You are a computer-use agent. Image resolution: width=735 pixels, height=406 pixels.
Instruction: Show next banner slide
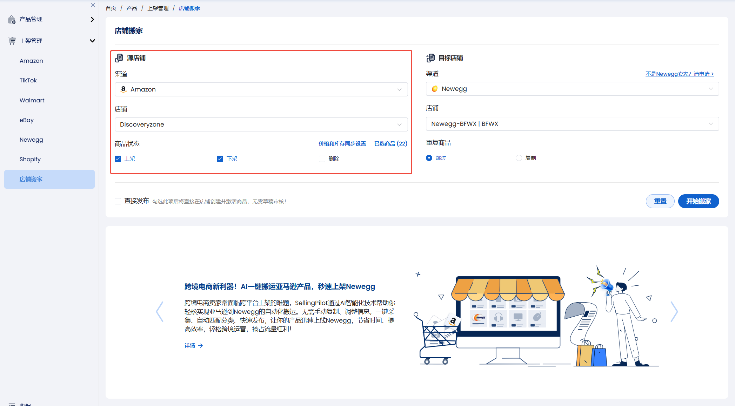click(x=674, y=312)
